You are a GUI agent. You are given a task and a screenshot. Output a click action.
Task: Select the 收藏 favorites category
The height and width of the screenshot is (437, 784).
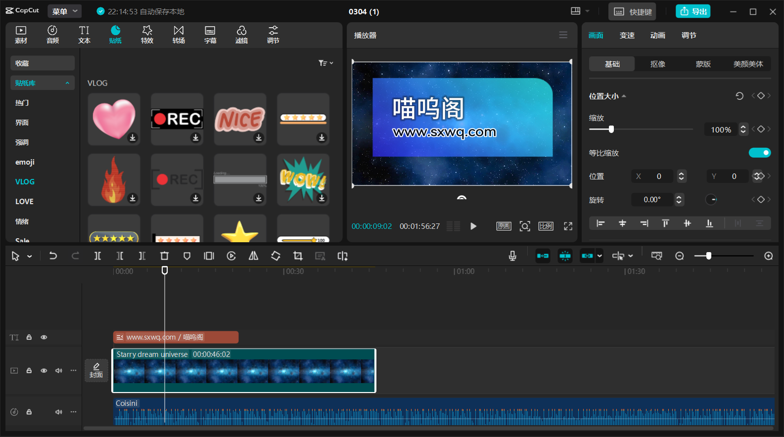(43, 63)
